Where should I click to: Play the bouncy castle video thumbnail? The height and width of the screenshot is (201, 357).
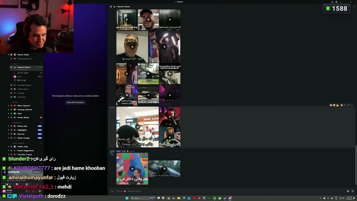(132, 169)
